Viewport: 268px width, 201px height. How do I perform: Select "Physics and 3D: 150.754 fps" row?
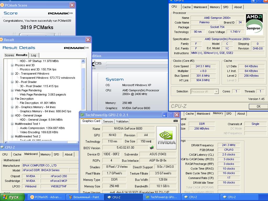[x=38, y=69]
